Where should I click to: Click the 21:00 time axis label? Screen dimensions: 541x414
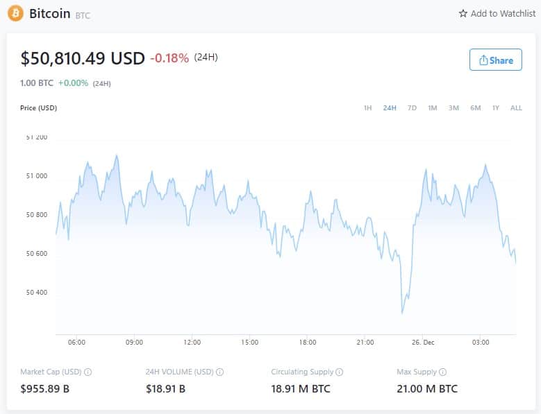click(365, 343)
